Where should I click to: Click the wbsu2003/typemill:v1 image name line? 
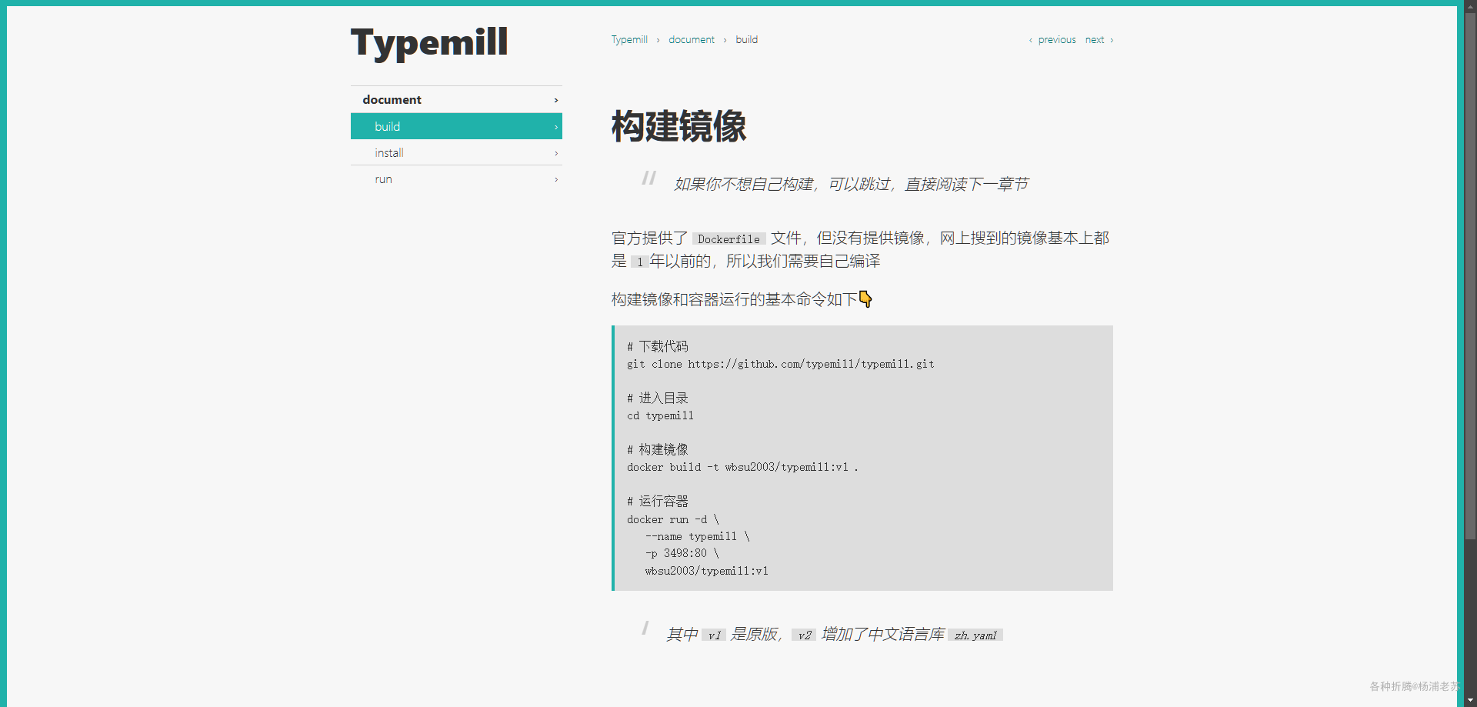tap(707, 571)
